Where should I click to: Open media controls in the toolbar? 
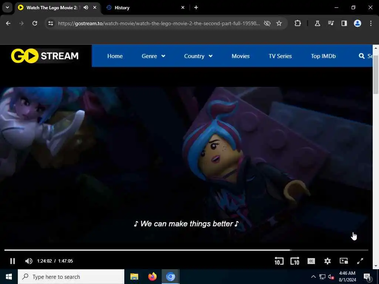tap(331, 23)
